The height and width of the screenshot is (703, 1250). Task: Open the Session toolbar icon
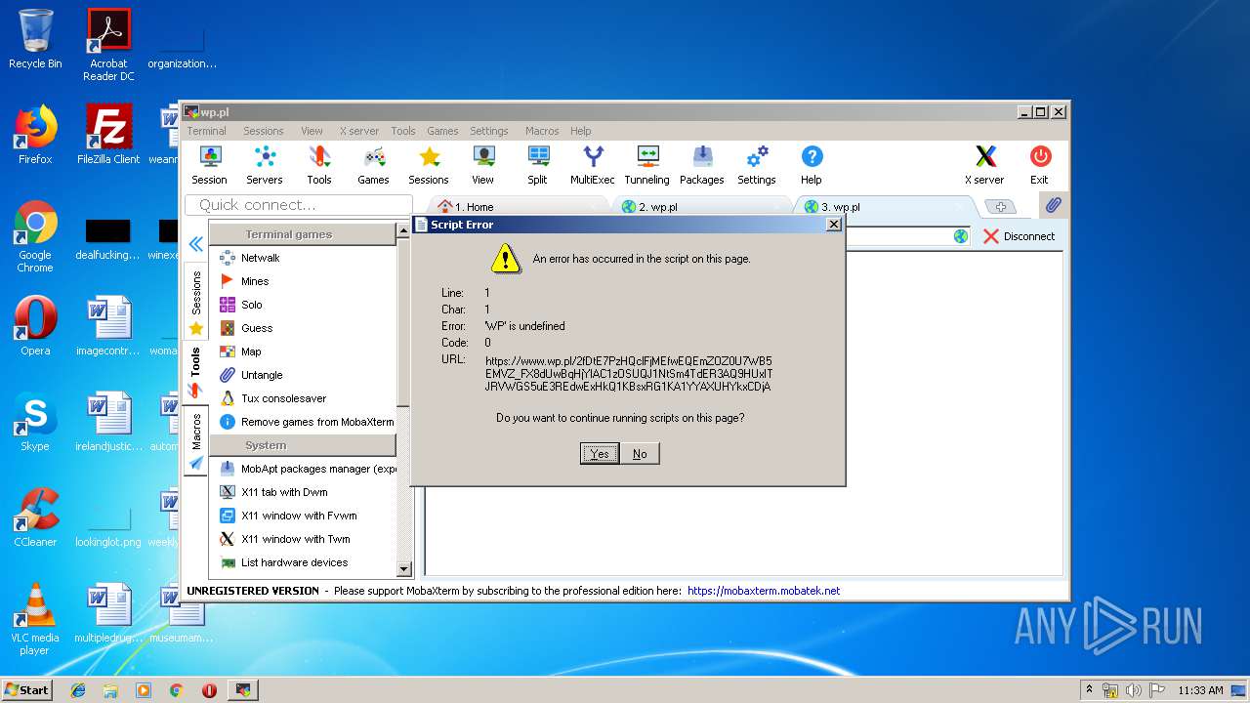tap(209, 165)
